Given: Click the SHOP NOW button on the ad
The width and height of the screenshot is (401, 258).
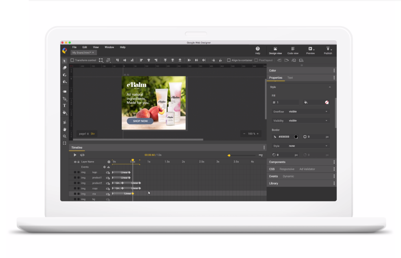Looking at the screenshot, I should pyautogui.click(x=140, y=121).
